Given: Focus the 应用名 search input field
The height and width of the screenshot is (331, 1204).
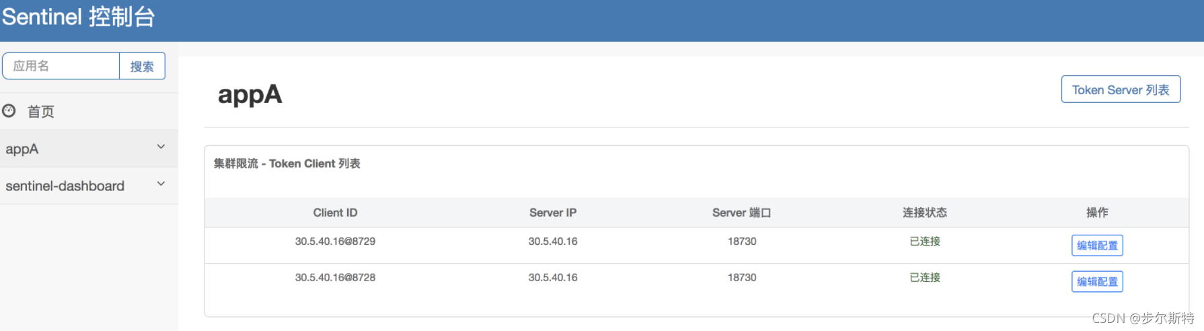Looking at the screenshot, I should [61, 66].
